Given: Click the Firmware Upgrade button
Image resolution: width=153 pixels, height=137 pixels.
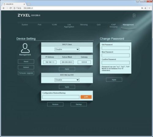Looking at the screenshot, I should 26,73.
